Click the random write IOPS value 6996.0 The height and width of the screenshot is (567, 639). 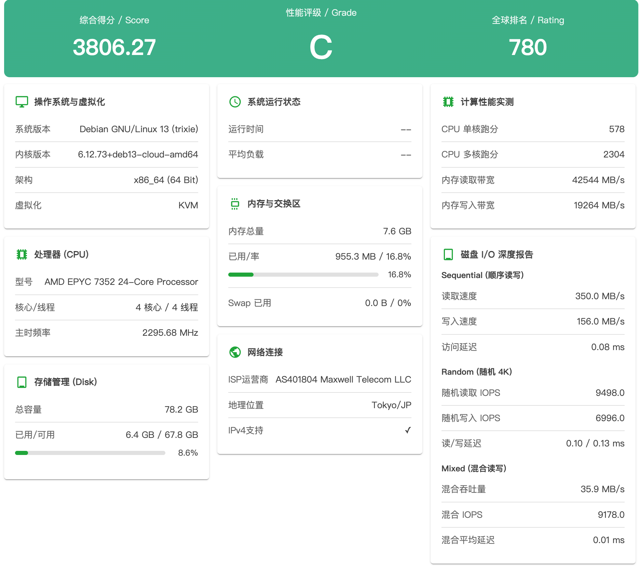[610, 418]
